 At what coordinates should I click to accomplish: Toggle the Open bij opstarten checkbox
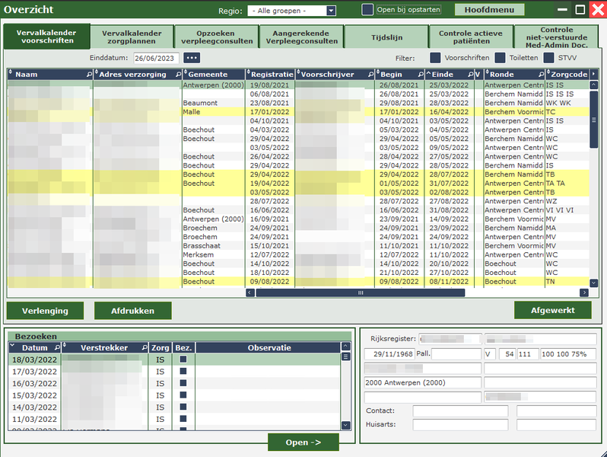tap(367, 10)
